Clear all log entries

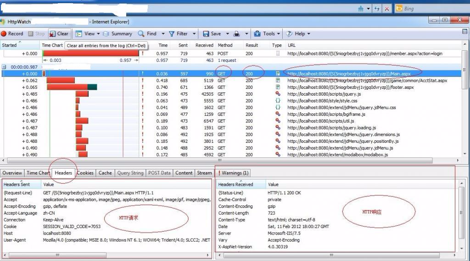(x=59, y=34)
